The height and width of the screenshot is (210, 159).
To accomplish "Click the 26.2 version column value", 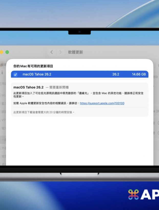I will [x=116, y=74].
